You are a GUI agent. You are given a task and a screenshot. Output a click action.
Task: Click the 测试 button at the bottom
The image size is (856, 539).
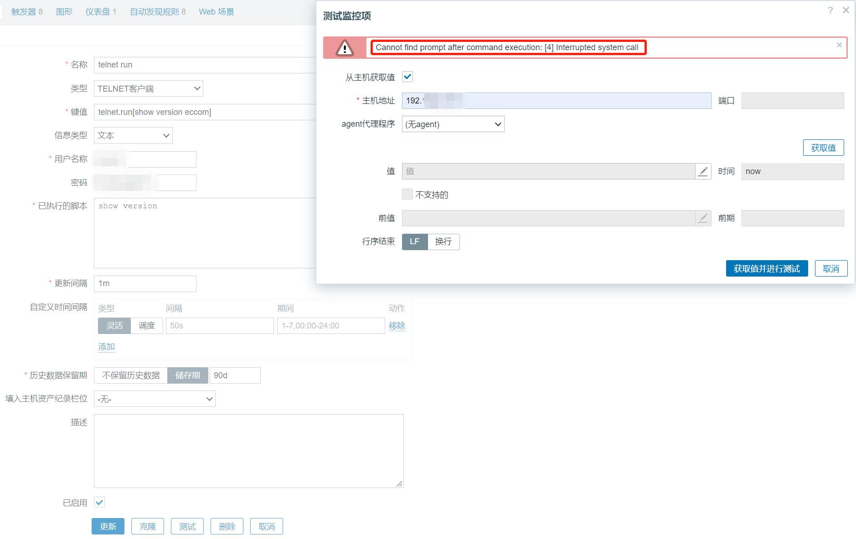pos(187,526)
